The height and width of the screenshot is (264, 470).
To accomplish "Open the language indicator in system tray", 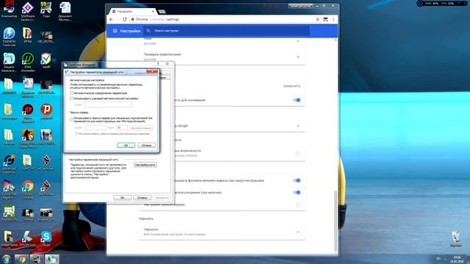I will click(439, 259).
